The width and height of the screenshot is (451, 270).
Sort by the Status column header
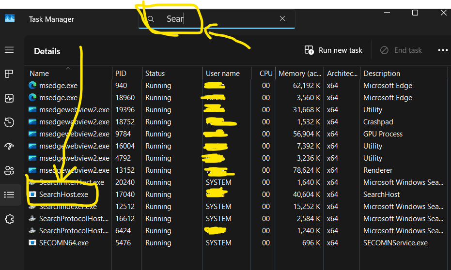[x=155, y=74]
